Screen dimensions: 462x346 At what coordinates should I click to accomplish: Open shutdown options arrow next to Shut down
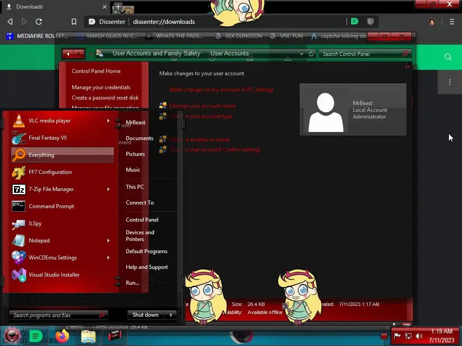pyautogui.click(x=171, y=315)
